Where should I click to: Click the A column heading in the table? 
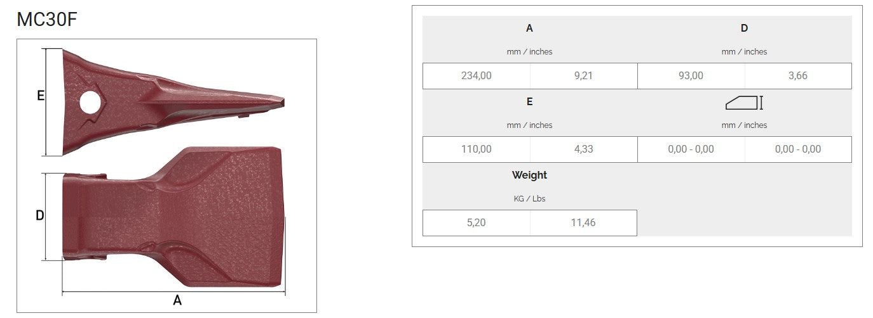(529, 28)
